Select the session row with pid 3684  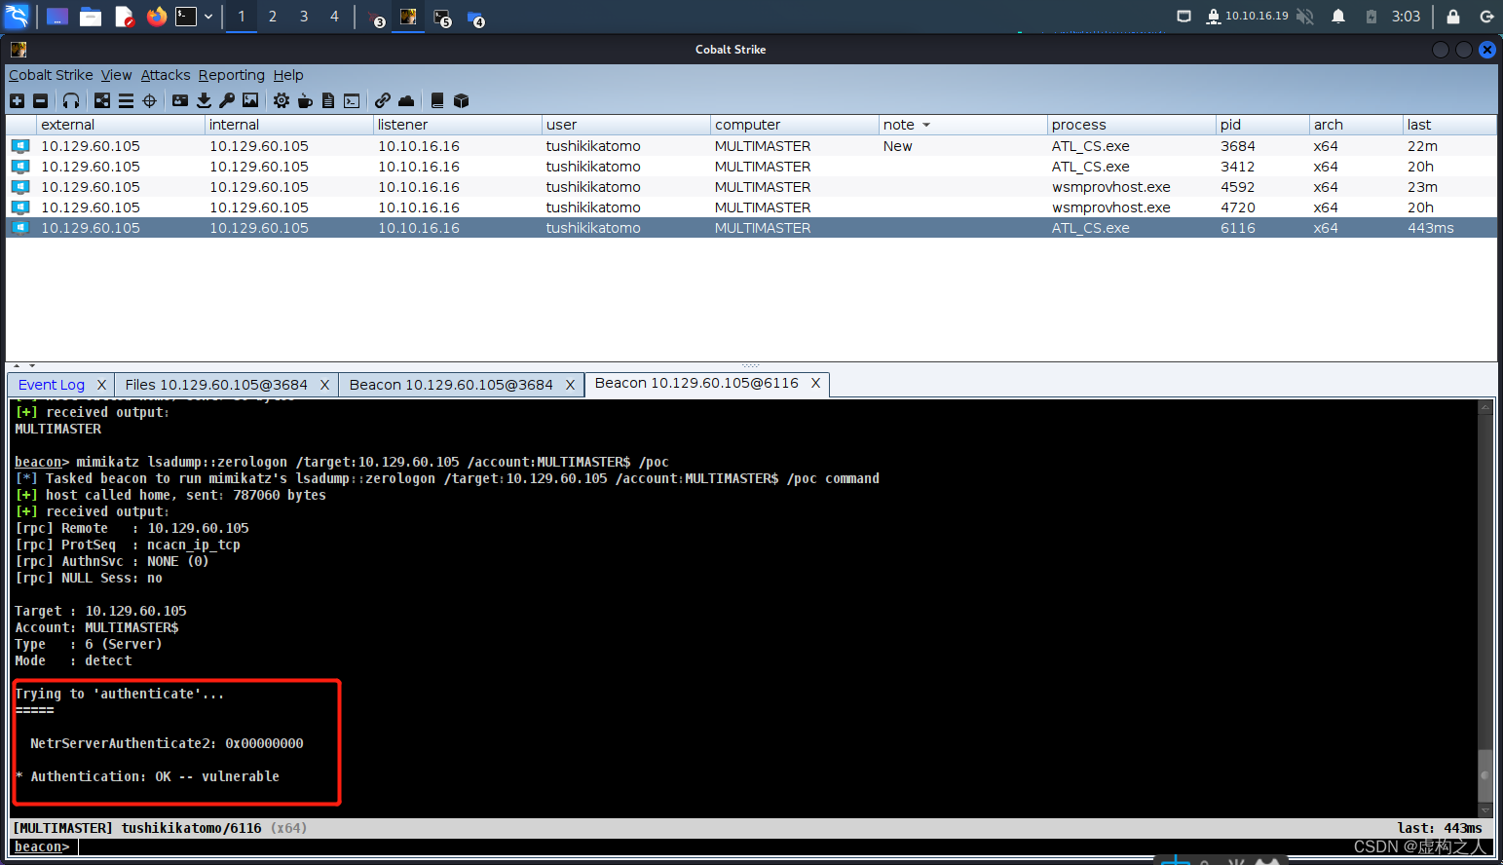[751, 146]
